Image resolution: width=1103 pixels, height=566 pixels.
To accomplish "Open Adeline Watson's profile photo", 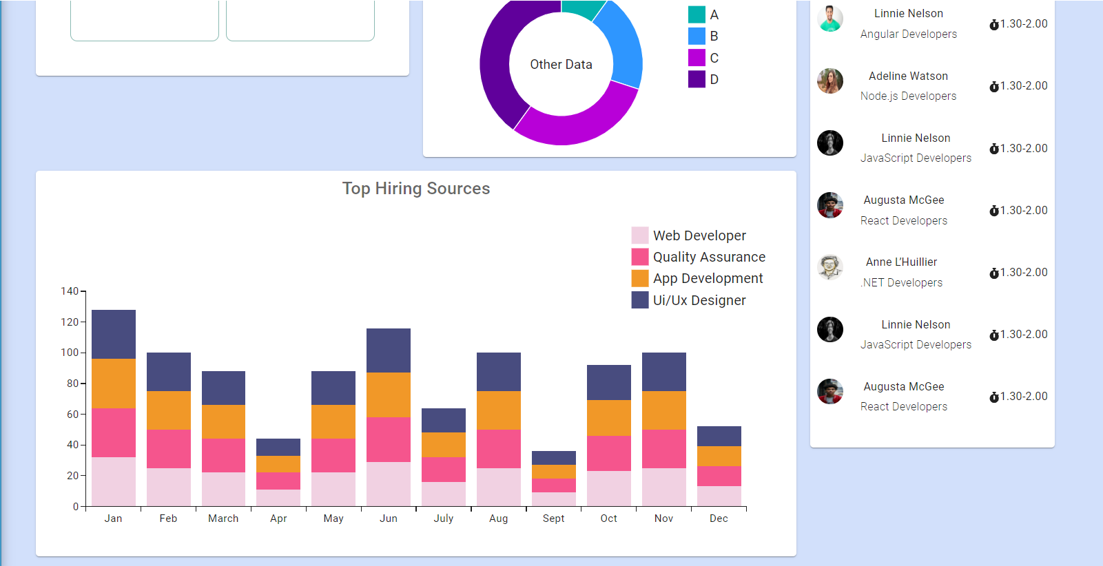I will (830, 81).
